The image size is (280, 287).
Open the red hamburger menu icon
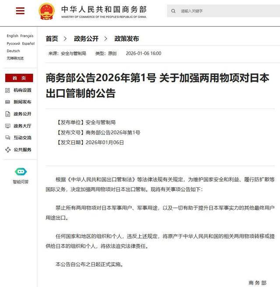tap(20, 11)
